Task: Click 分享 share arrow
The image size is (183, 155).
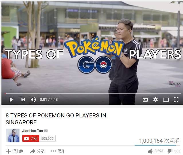Action: coord(33,151)
